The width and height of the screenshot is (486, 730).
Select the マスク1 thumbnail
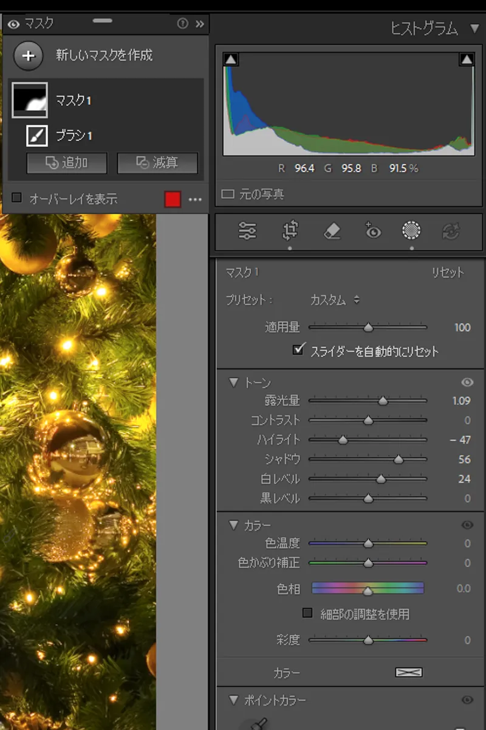(x=29, y=100)
